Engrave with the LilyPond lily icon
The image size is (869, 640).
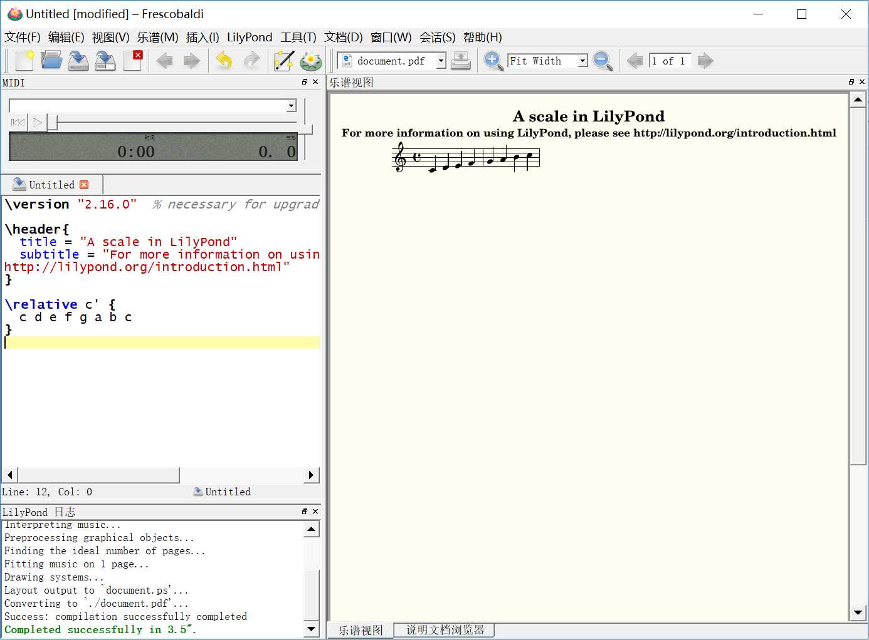311,61
